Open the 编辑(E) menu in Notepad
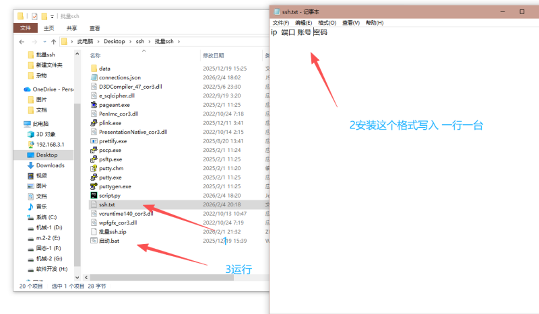The height and width of the screenshot is (314, 539). coord(304,23)
